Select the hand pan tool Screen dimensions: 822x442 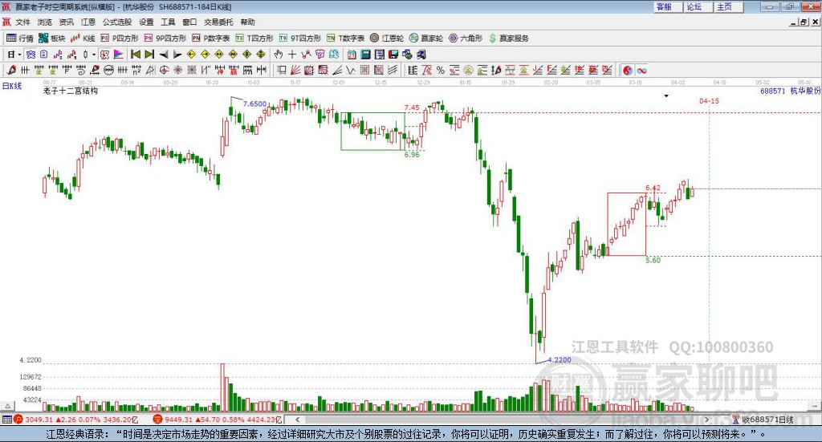pos(279,55)
